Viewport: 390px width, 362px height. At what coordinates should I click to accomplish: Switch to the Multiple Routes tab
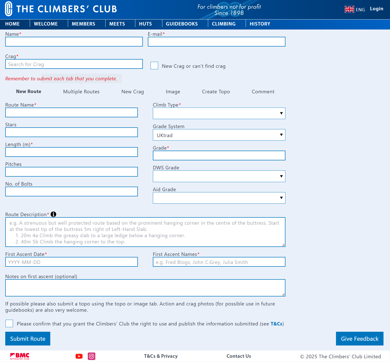click(x=81, y=92)
